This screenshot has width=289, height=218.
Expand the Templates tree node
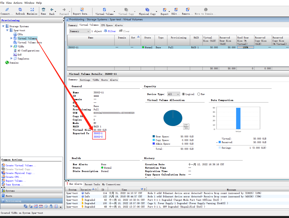click(11, 58)
